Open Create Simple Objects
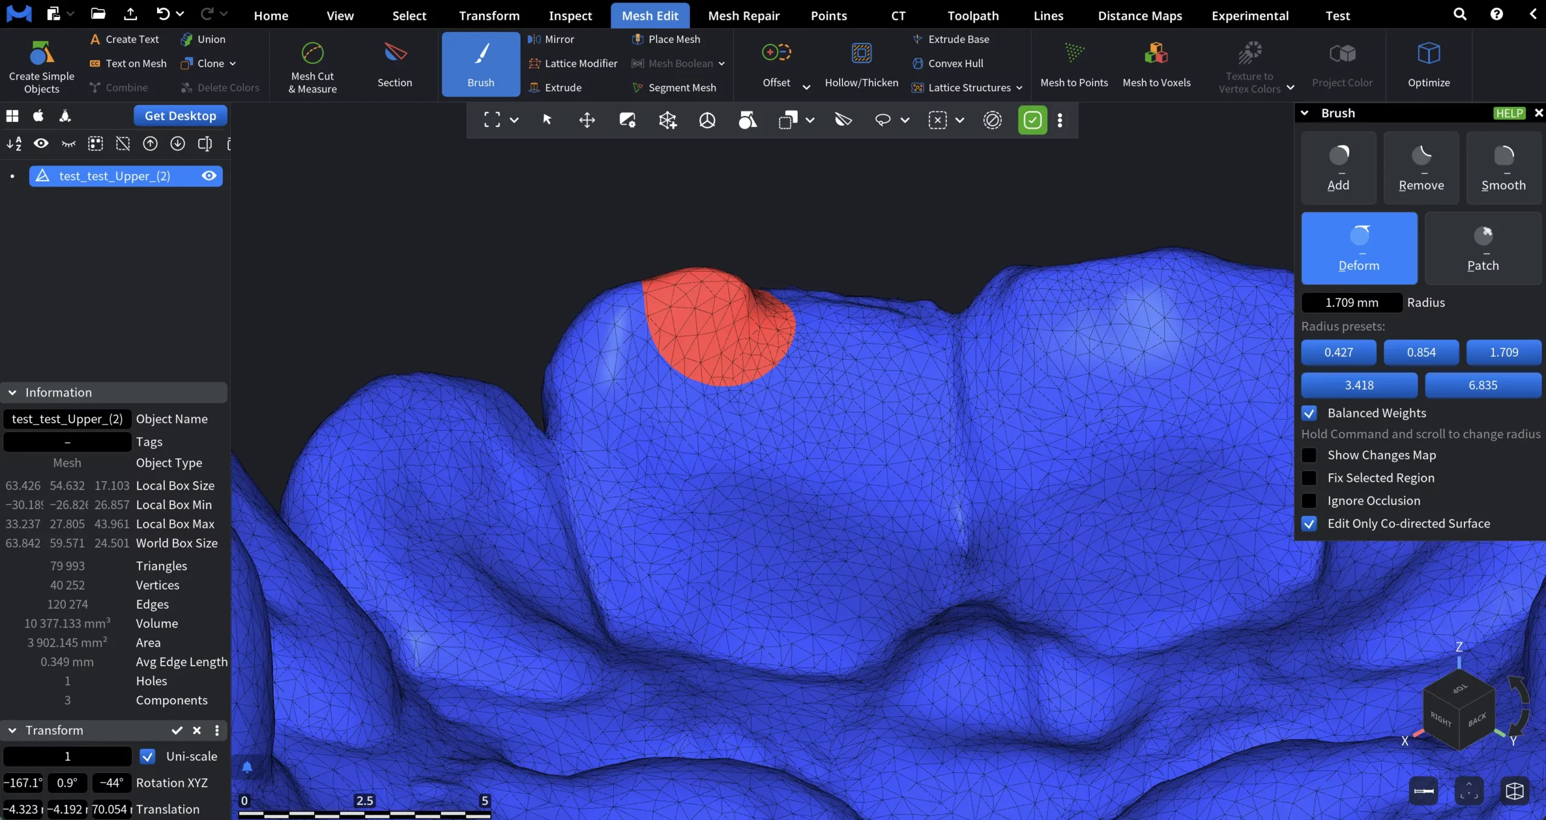This screenshot has width=1546, height=820. click(x=40, y=66)
